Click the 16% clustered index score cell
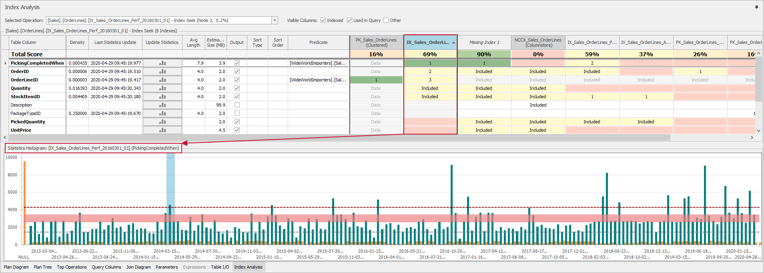 (x=376, y=54)
